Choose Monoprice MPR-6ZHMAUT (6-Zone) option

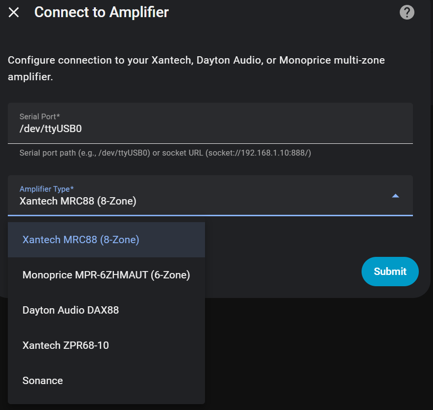(x=106, y=275)
